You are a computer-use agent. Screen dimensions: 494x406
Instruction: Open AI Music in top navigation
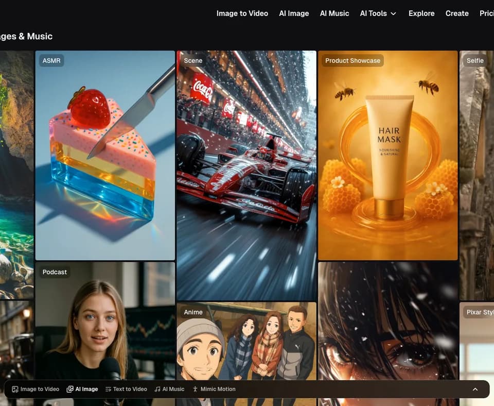(334, 13)
